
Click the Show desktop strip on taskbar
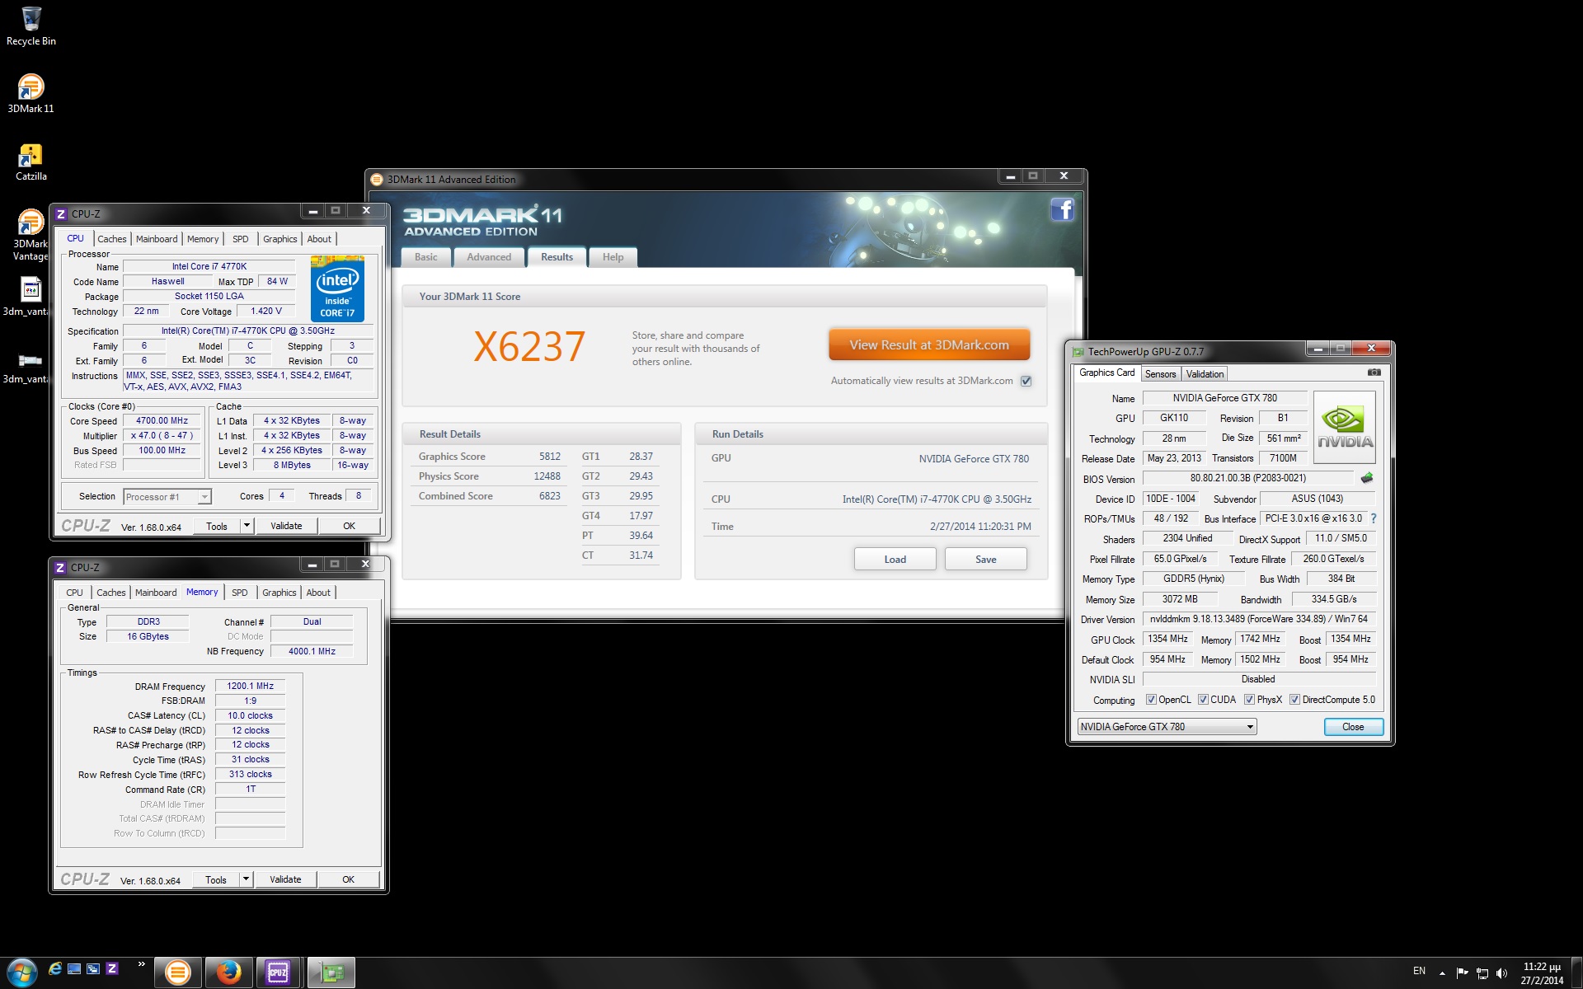pyautogui.click(x=1577, y=973)
